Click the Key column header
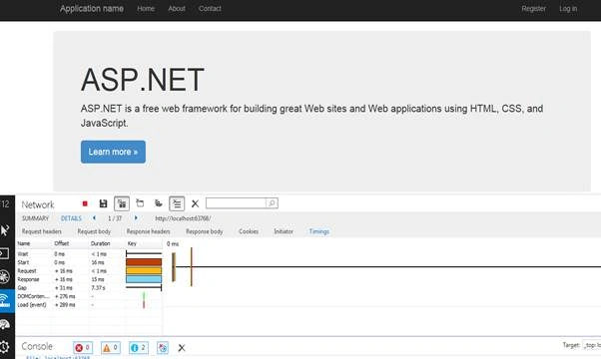 (132, 243)
